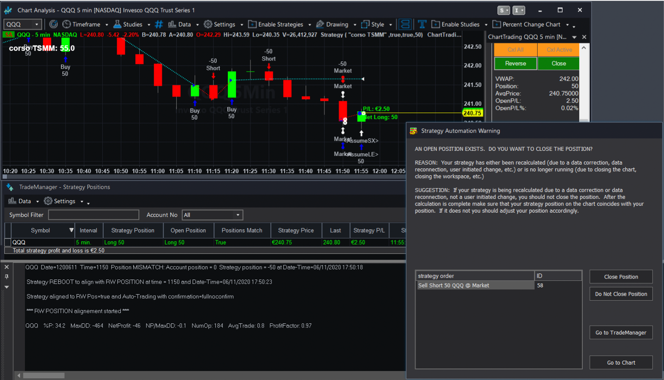This screenshot has height=380, width=664.
Task: Click the down arrow icon under the pin
Action: tap(6, 287)
